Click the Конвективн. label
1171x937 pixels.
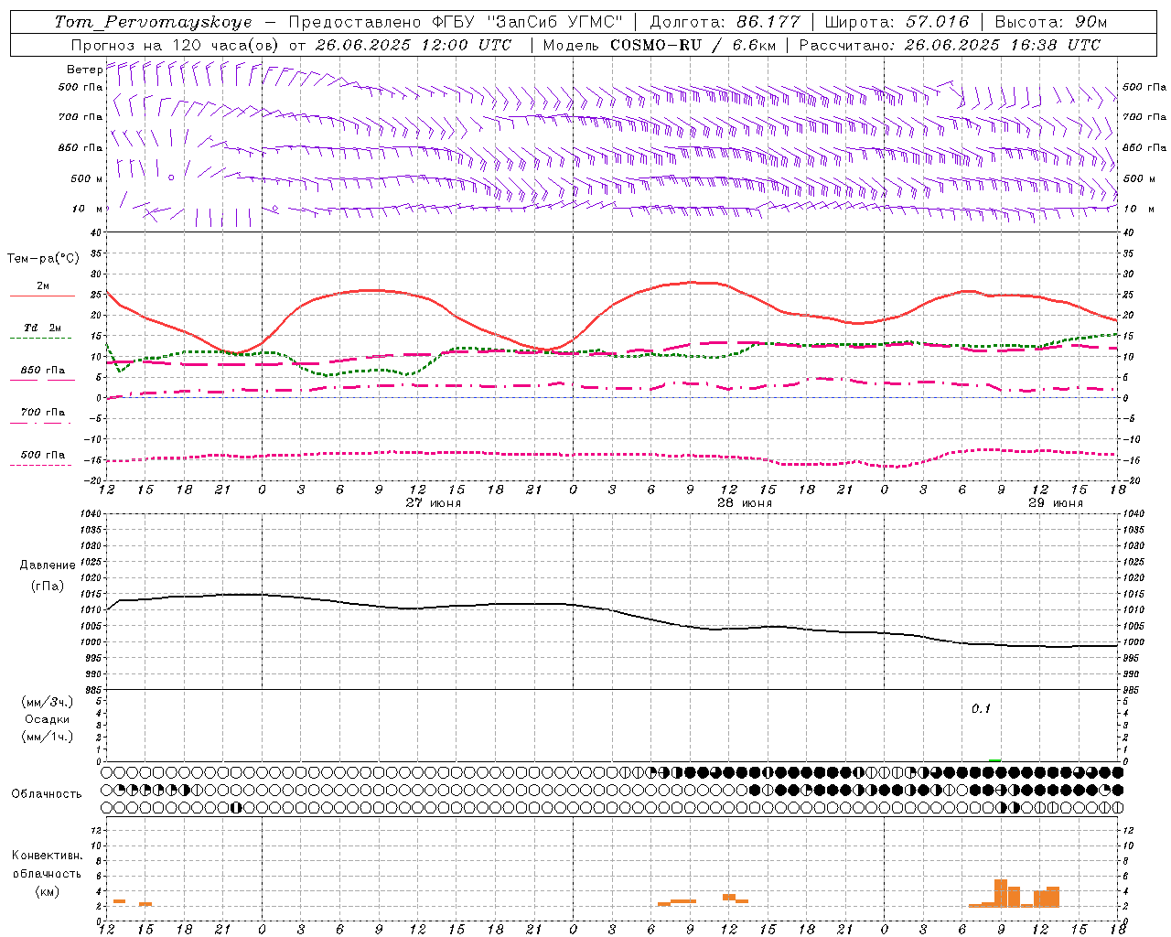click(x=48, y=856)
